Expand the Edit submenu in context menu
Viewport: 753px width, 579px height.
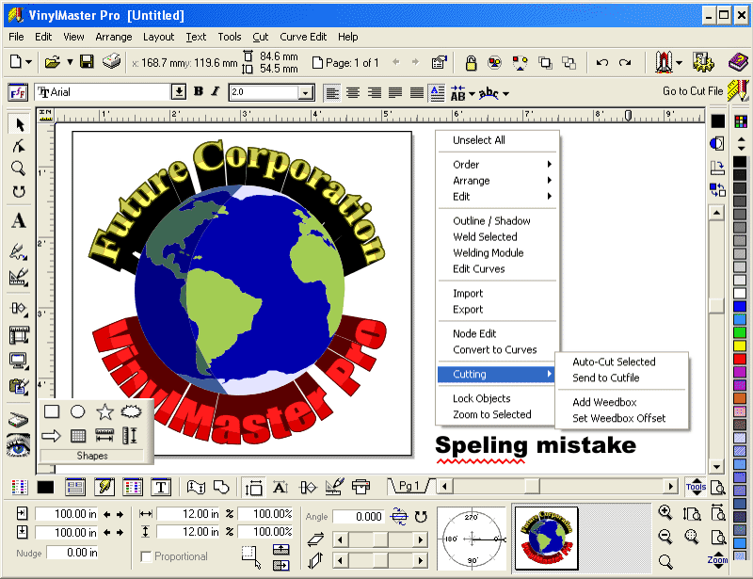click(x=499, y=197)
